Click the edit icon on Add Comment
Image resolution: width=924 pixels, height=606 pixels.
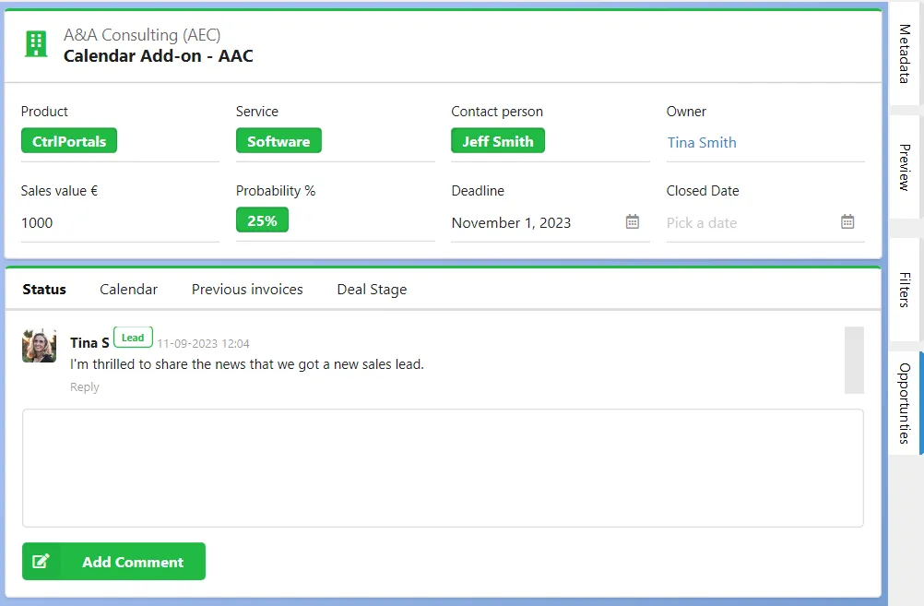41,561
